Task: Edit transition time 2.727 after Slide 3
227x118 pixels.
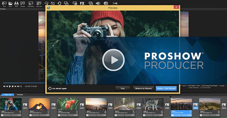Action: tap(82, 108)
